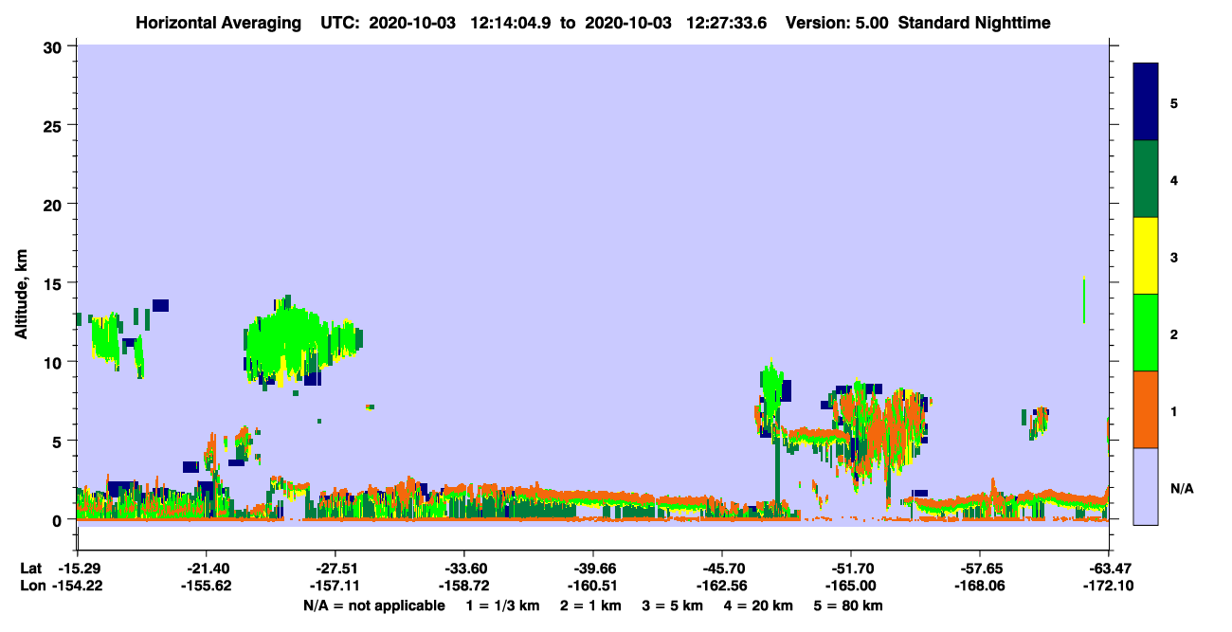Click the lavender N/A colorbar segment
The image size is (1232, 632).
1146,486
